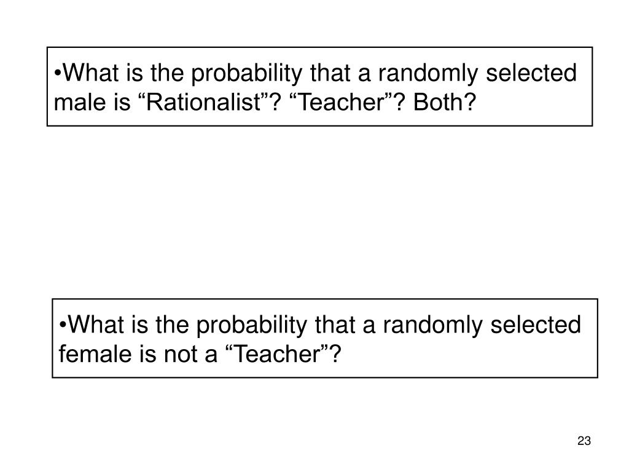Click "selected" in the first text box
The image size is (629, 472).
(x=531, y=73)
